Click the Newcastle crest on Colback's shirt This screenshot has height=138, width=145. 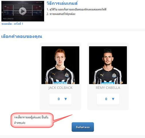tap(66, 75)
